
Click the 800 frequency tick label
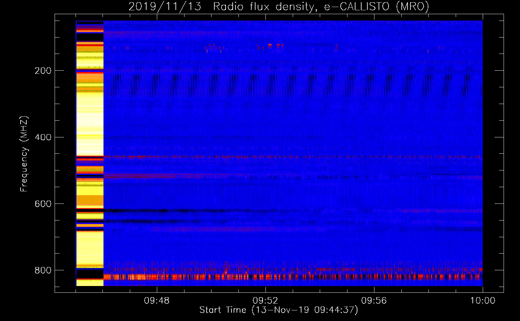point(43,270)
